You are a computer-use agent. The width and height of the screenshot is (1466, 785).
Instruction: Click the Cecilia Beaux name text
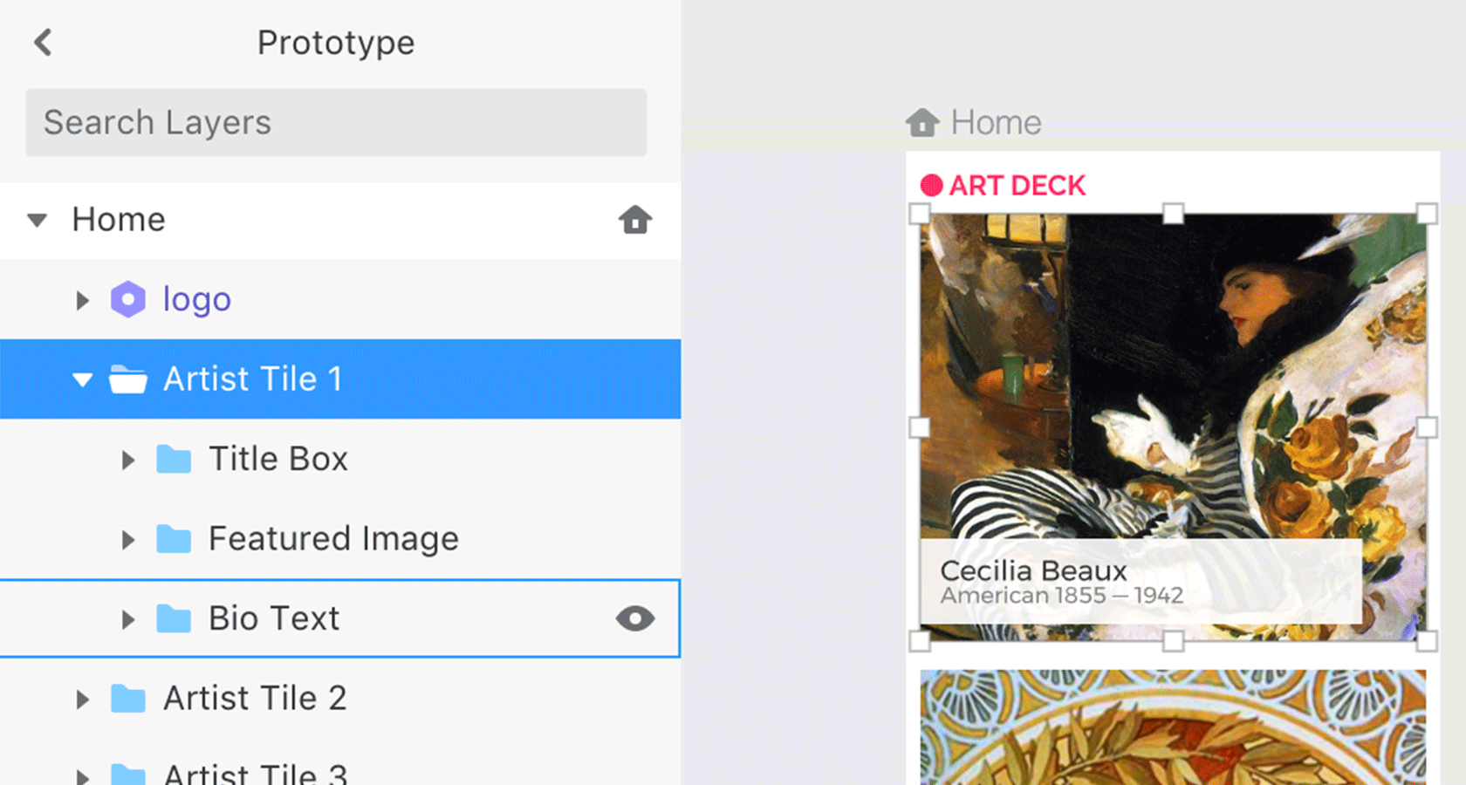(1033, 570)
